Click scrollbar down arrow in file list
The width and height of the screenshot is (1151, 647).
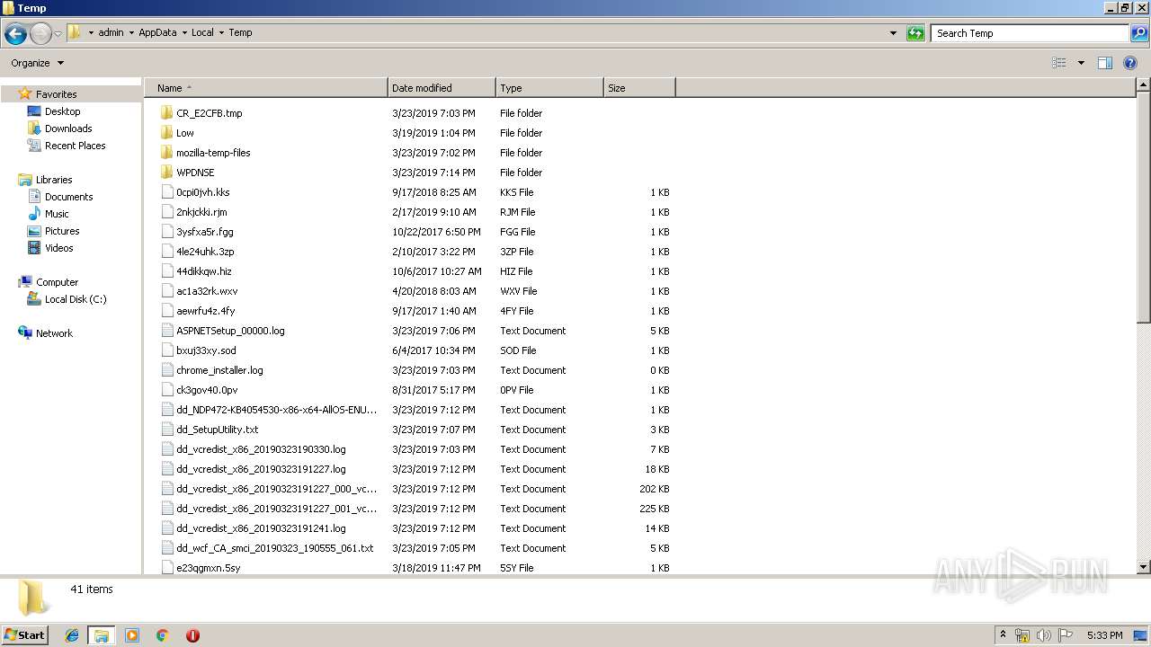coord(1143,567)
